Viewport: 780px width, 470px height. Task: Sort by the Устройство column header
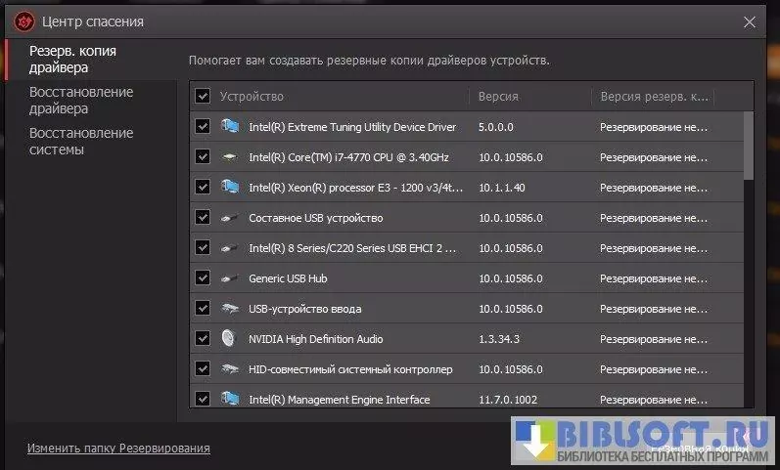click(252, 97)
